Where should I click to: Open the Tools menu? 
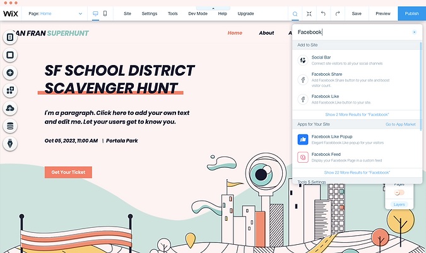pyautogui.click(x=172, y=14)
